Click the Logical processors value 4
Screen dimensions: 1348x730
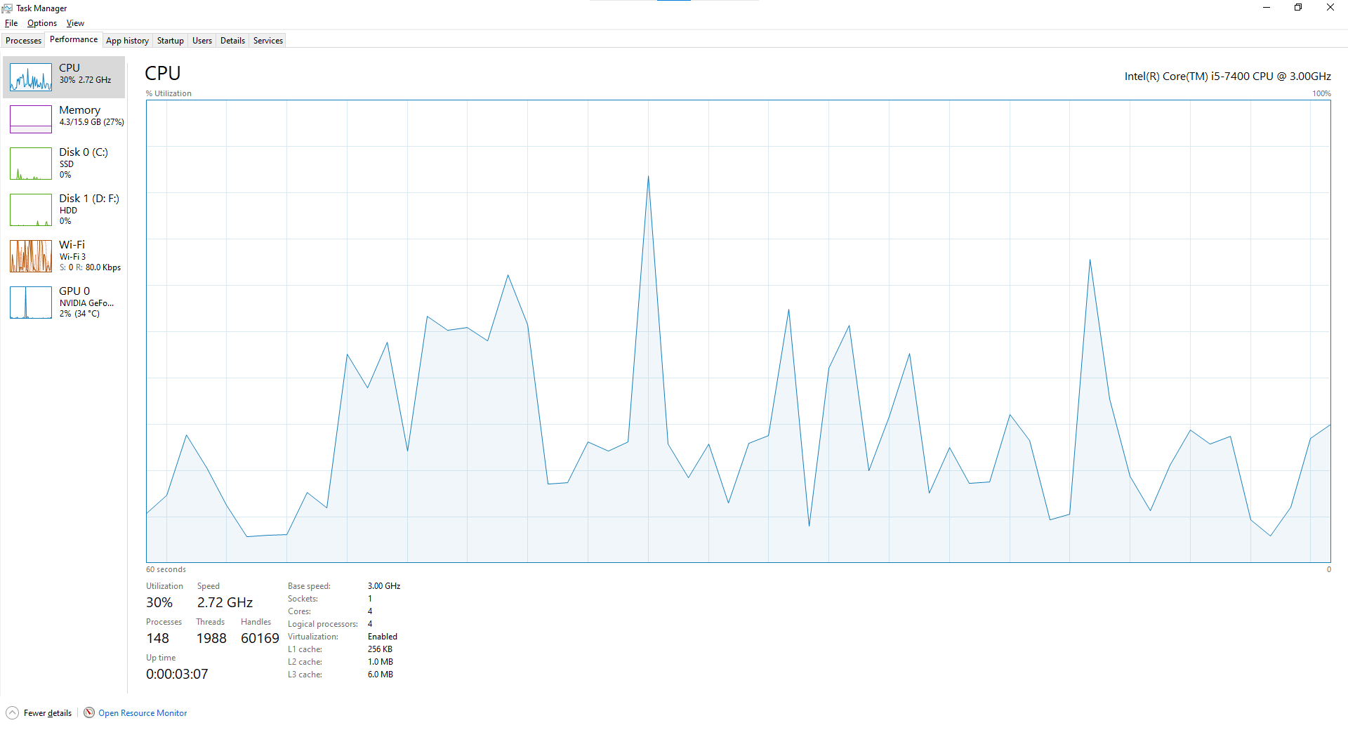(x=370, y=624)
